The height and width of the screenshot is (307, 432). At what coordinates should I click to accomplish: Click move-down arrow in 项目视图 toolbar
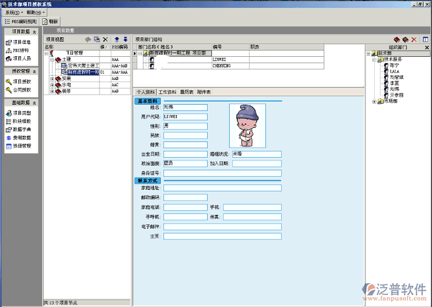pos(125,39)
